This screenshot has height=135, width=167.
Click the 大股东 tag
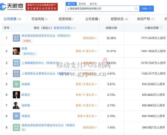coord(27,41)
